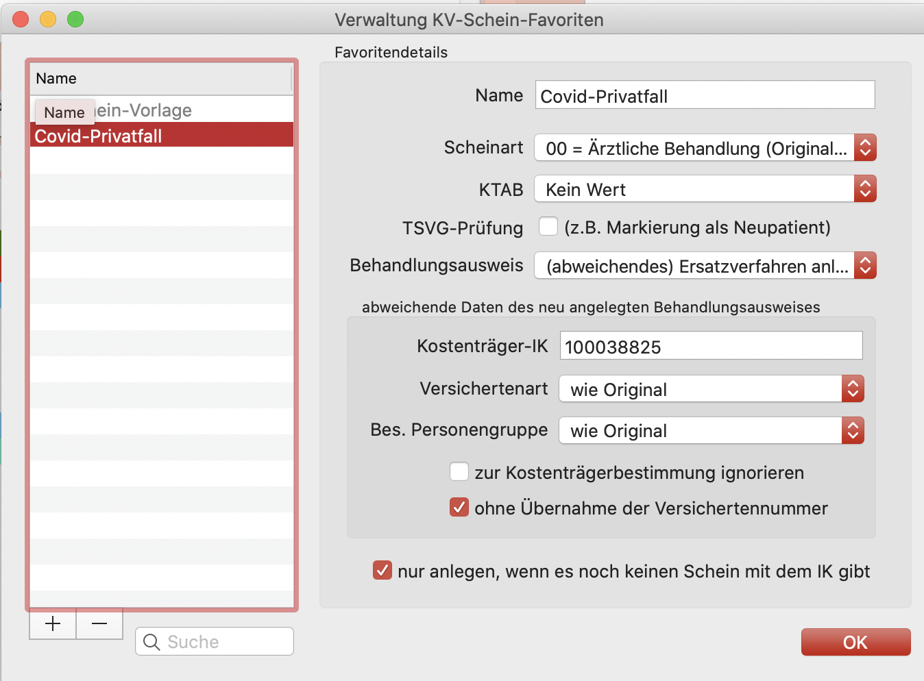The width and height of the screenshot is (924, 681).
Task: Add a new favorite with plus button
Action: [x=53, y=623]
